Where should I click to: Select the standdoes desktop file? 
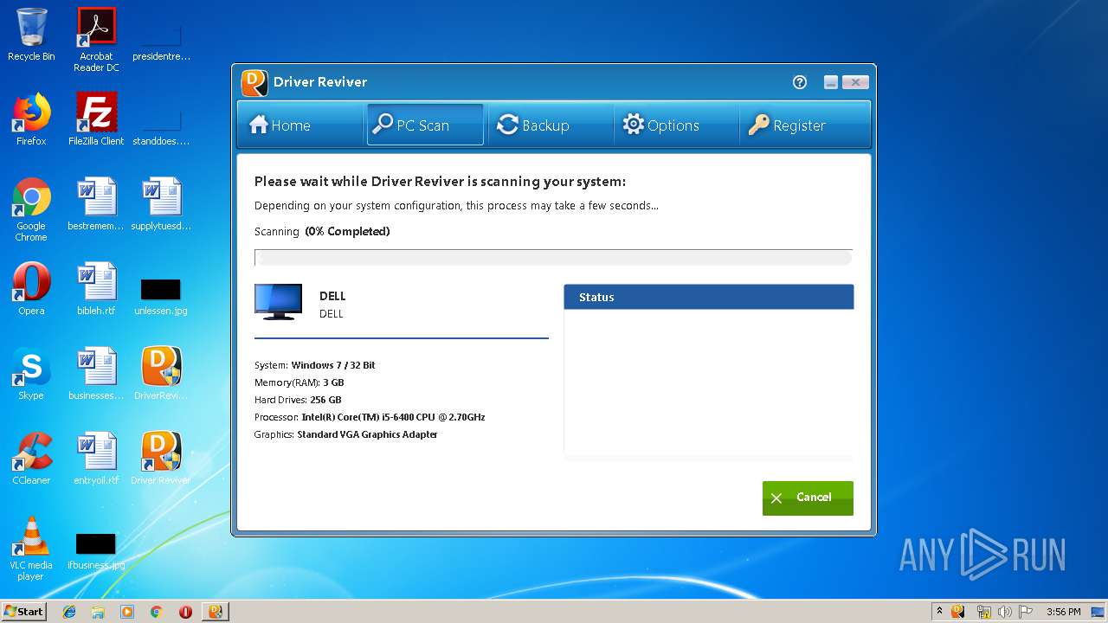pyautogui.click(x=161, y=128)
